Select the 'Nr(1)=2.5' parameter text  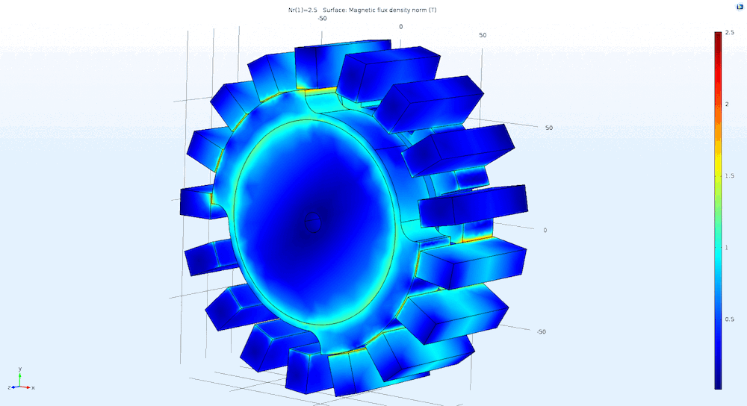coord(303,10)
